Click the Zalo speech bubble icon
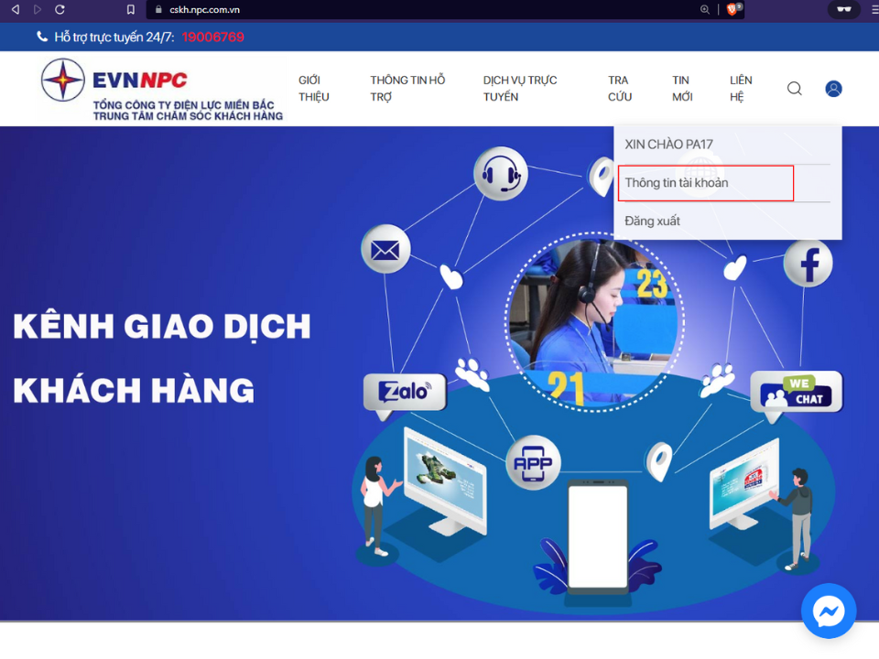The image size is (879, 659). pos(405,393)
